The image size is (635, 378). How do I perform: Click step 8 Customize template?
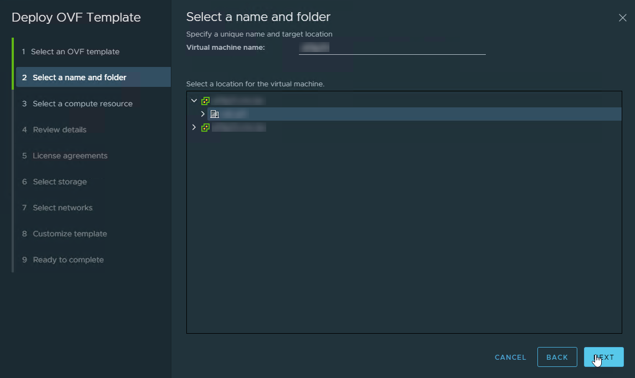point(70,234)
